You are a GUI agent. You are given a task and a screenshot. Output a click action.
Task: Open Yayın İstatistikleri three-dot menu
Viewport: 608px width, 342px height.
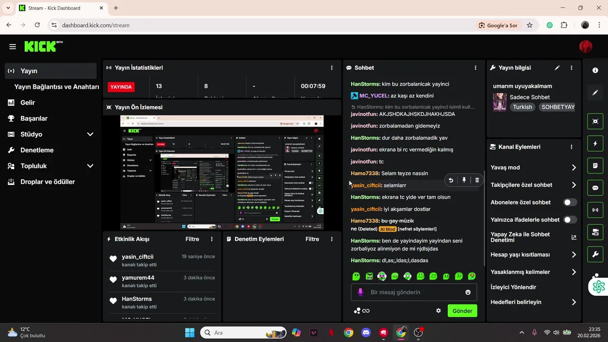332,68
